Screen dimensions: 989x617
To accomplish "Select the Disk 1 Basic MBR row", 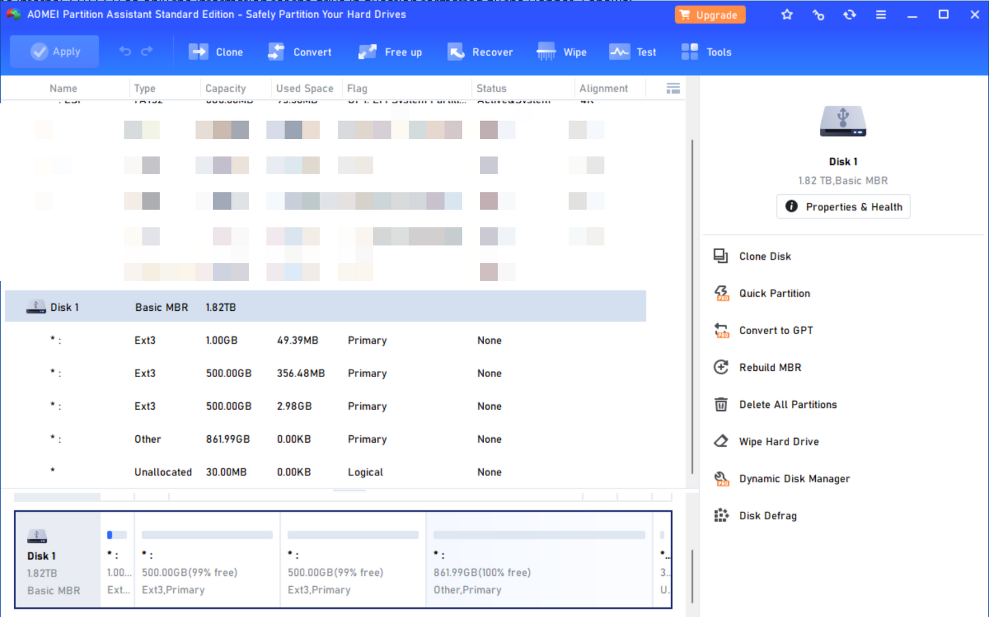I will point(325,307).
